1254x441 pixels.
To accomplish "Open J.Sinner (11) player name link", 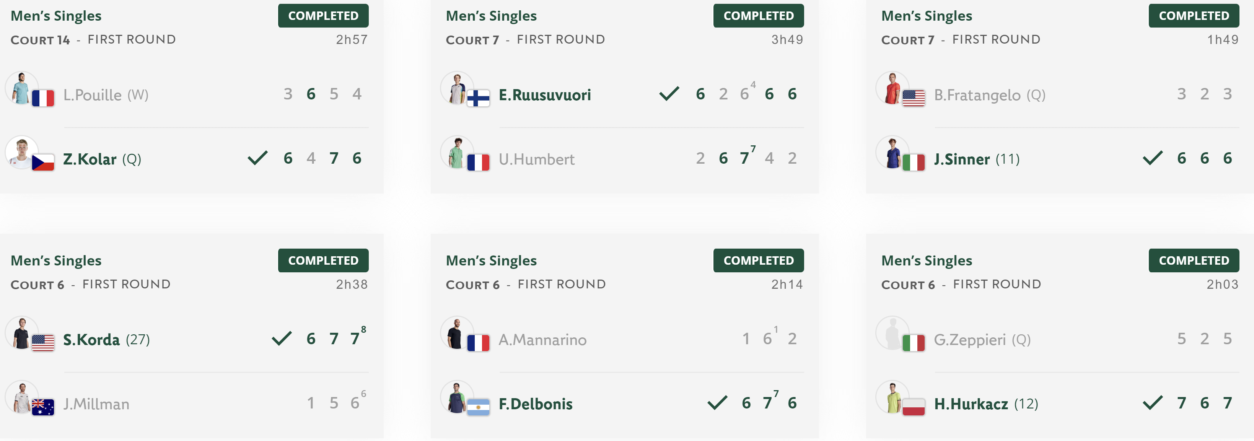I will (x=977, y=159).
